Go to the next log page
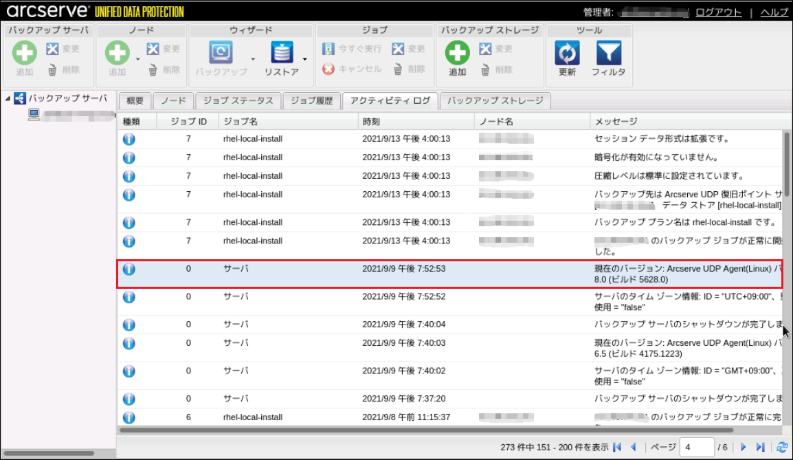793x460 pixels. click(744, 447)
